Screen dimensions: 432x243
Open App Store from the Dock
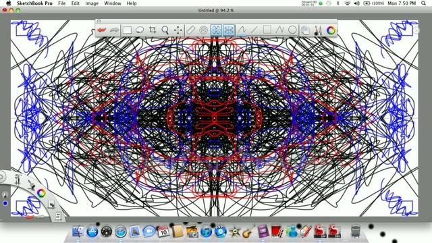coord(92,232)
